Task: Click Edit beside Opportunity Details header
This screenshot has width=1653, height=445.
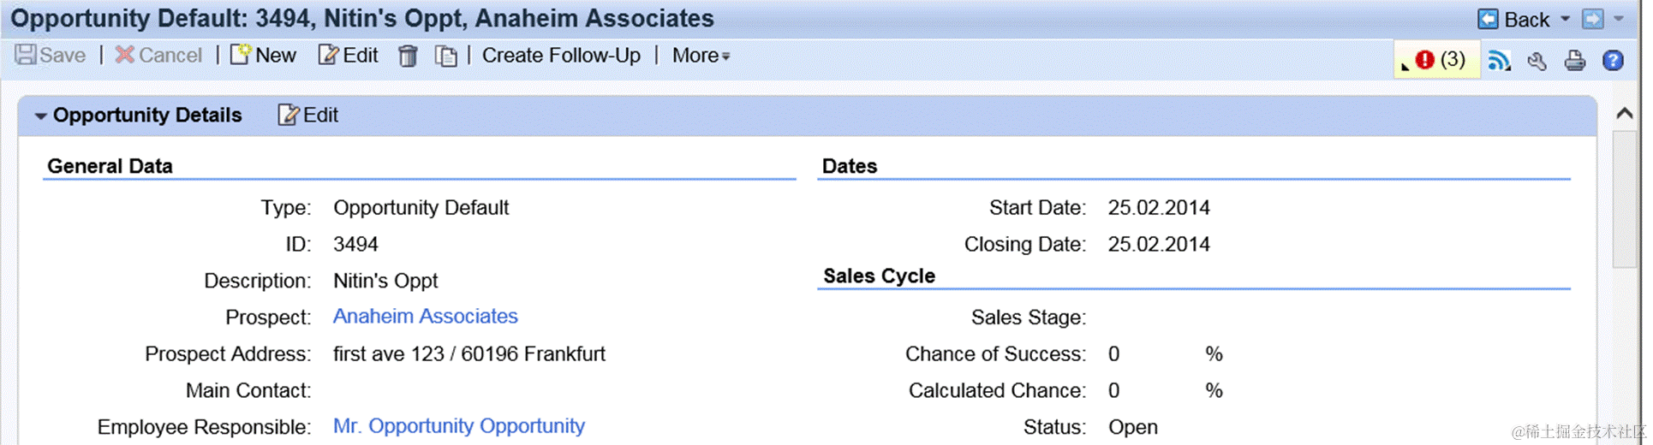Action: tap(308, 116)
